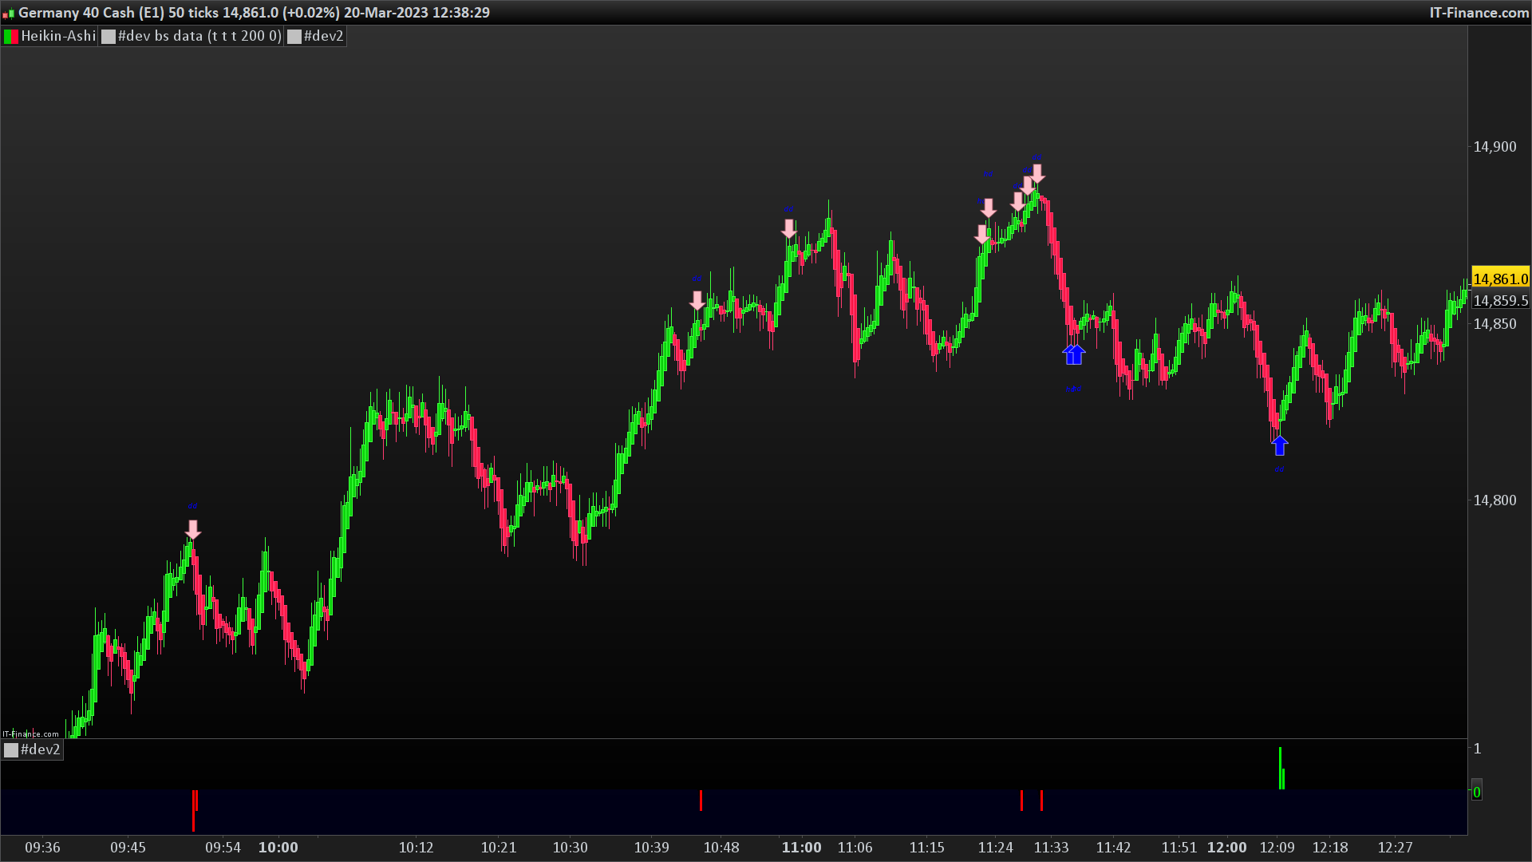Image resolution: width=1532 pixels, height=862 pixels.
Task: Click the green histogram bar in #dev2 panel
Action: 1280,768
